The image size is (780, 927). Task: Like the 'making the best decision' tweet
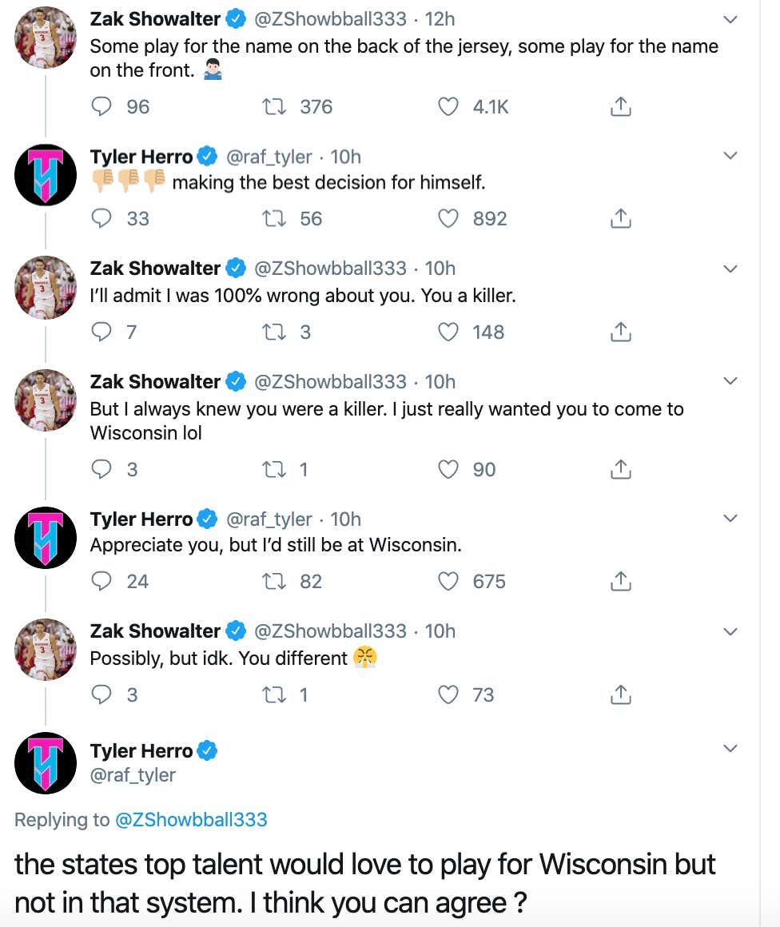tap(449, 218)
